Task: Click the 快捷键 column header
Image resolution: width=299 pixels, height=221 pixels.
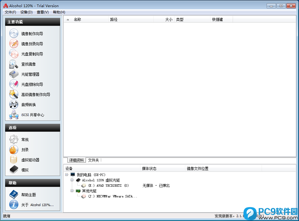Action: pos(217,19)
